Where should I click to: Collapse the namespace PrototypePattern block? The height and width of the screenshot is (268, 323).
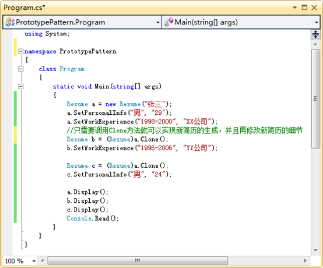pos(20,51)
